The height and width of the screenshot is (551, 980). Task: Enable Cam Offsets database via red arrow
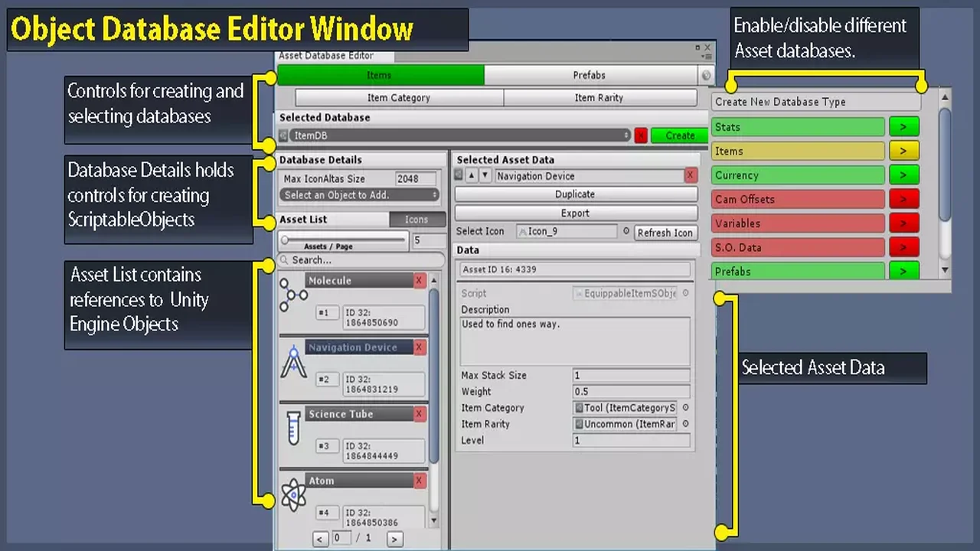[x=903, y=200]
